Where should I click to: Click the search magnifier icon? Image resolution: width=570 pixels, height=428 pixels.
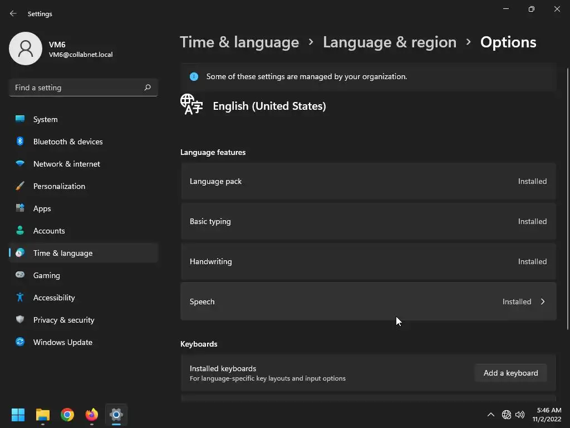click(x=148, y=87)
